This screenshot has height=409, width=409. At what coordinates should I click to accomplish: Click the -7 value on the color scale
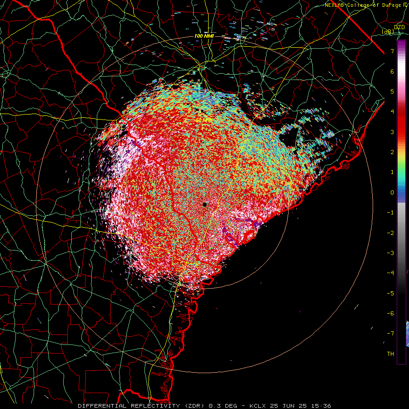pos(390,334)
